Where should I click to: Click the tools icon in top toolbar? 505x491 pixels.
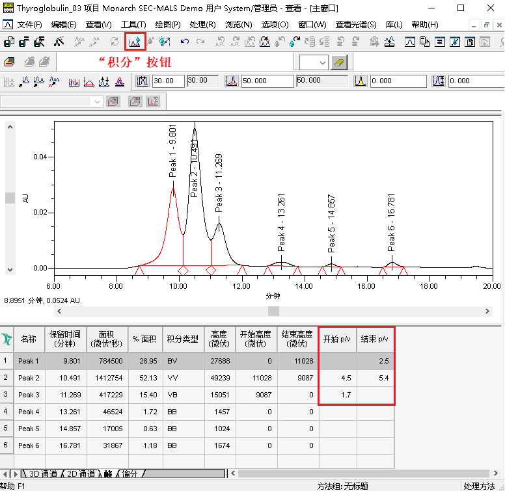coord(59,42)
